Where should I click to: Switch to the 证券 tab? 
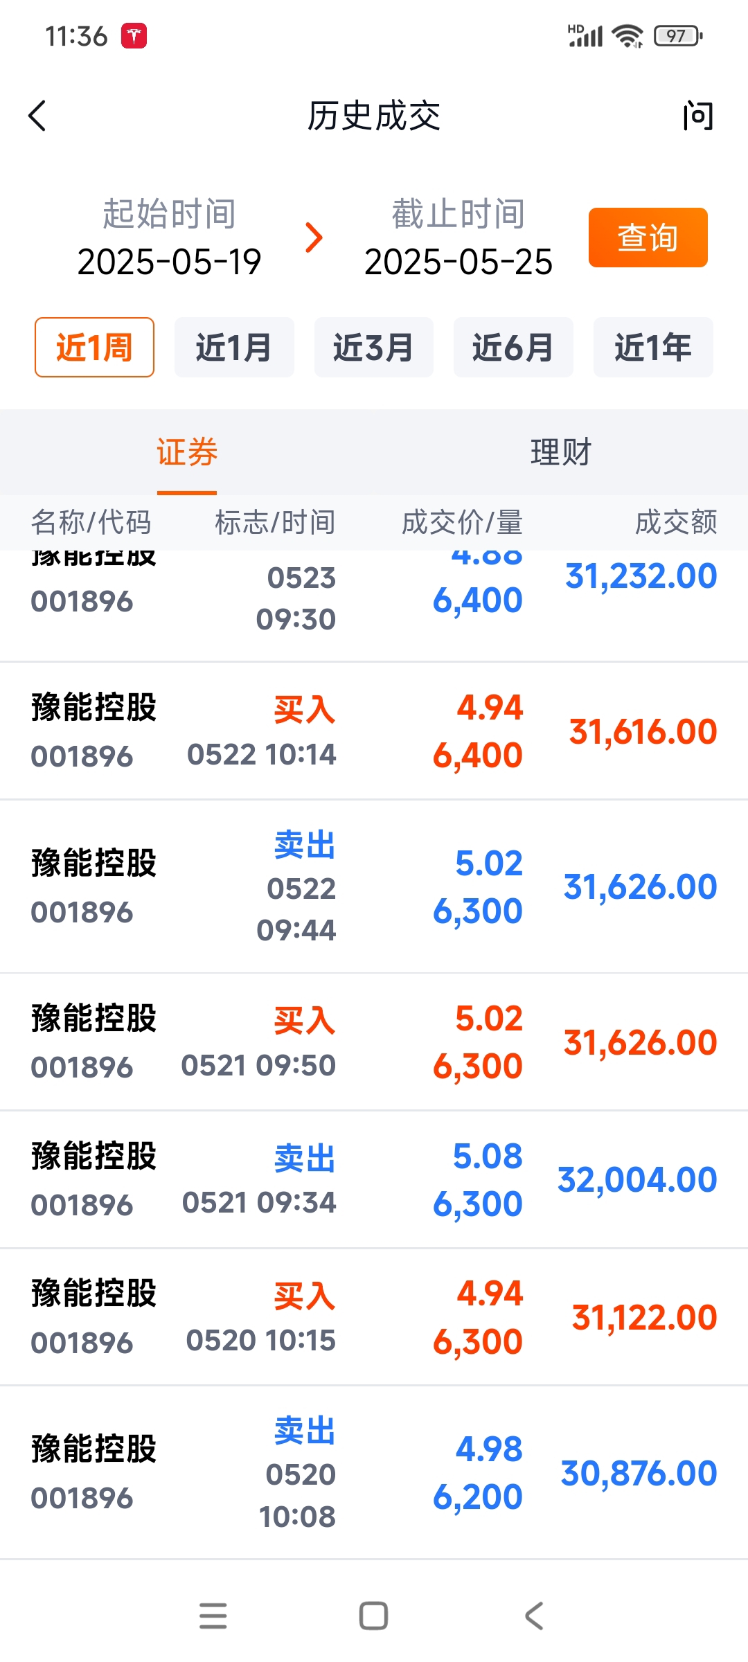pos(187,452)
